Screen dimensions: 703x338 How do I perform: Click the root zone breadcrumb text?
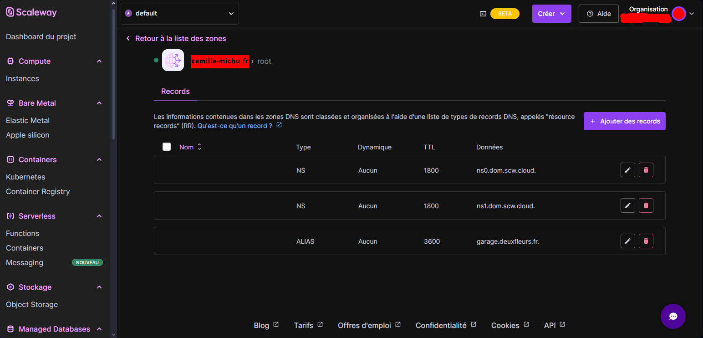point(264,61)
